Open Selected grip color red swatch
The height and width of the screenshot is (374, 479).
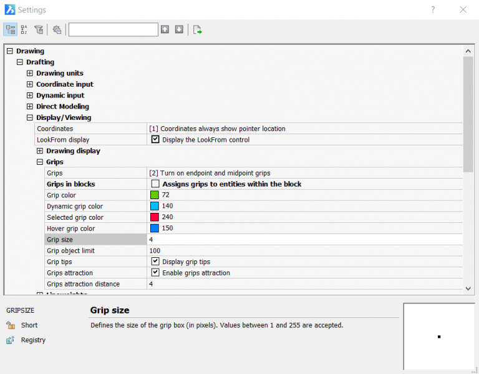pyautogui.click(x=155, y=217)
